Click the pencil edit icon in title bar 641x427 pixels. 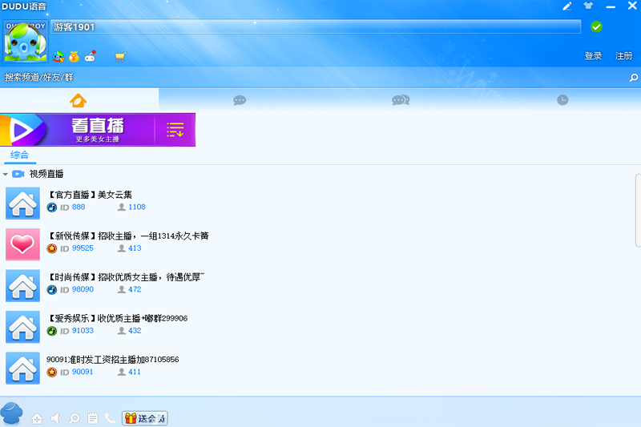(x=567, y=6)
